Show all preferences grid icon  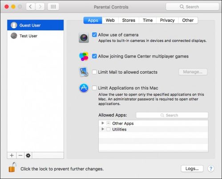click(53, 7)
